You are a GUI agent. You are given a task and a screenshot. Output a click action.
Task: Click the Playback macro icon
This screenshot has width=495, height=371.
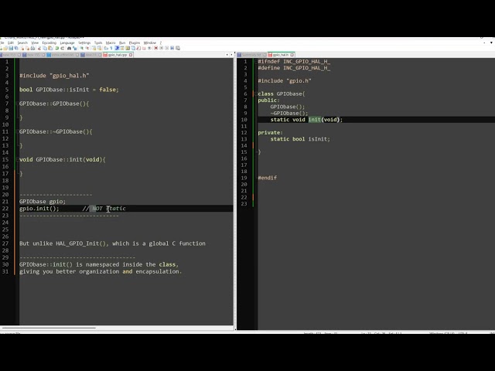(x=167, y=48)
